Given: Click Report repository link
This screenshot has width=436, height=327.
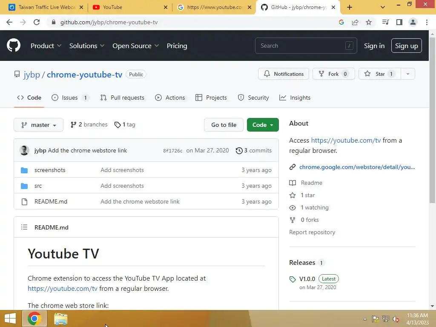Looking at the screenshot, I should (312, 232).
